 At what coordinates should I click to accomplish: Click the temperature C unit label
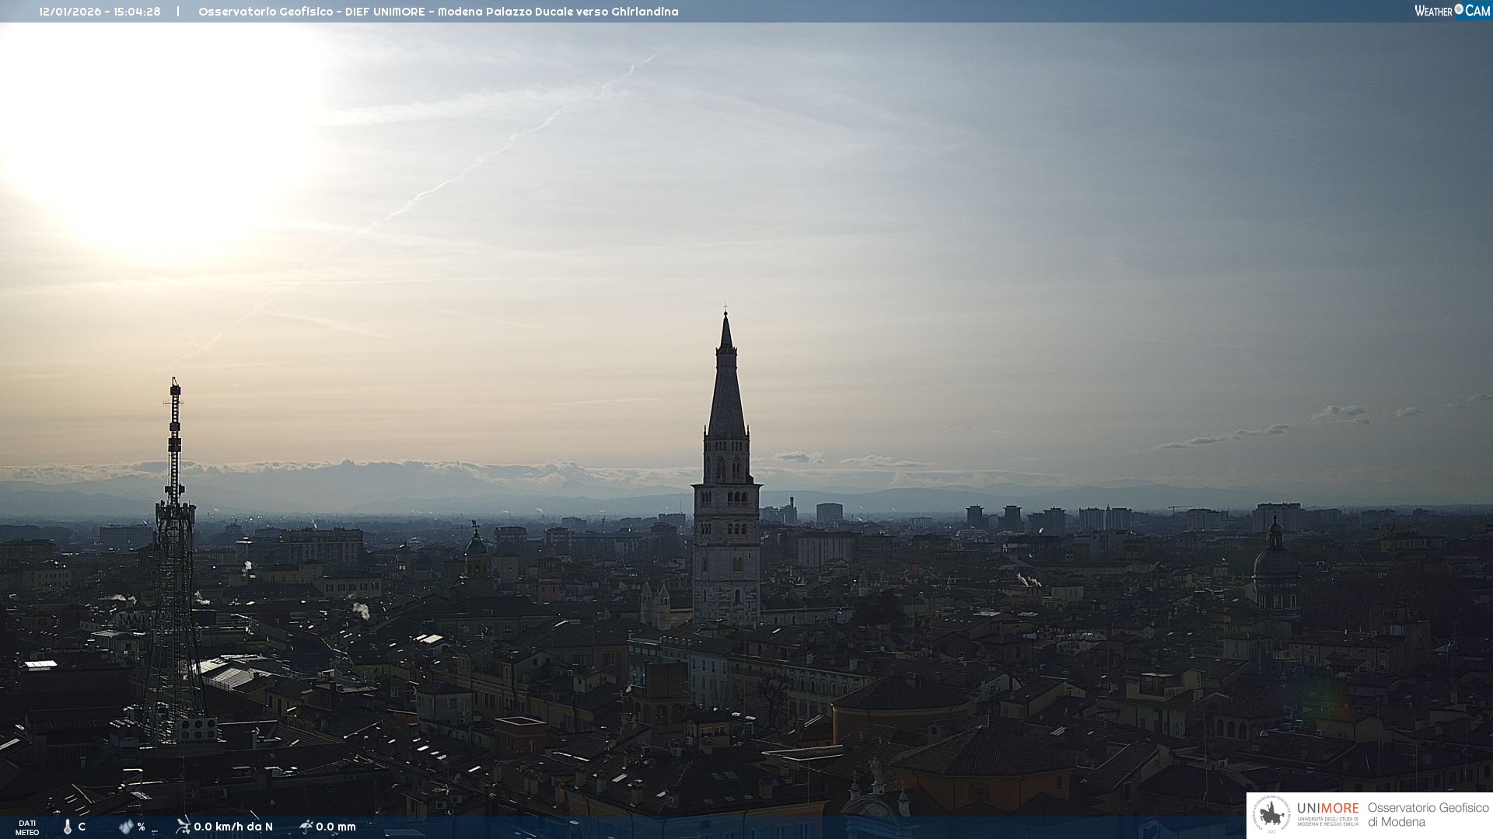coord(82,827)
